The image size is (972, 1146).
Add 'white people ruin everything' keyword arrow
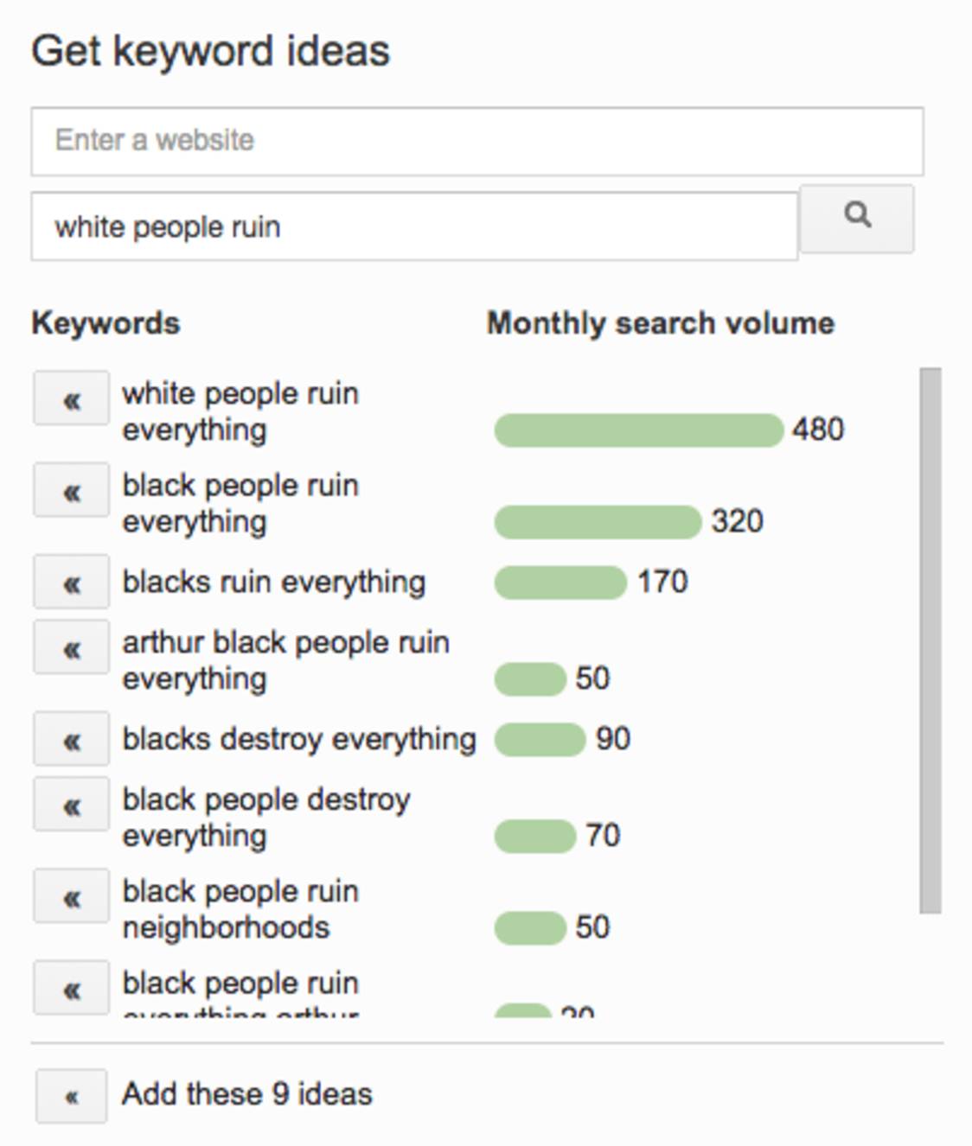[x=71, y=398]
